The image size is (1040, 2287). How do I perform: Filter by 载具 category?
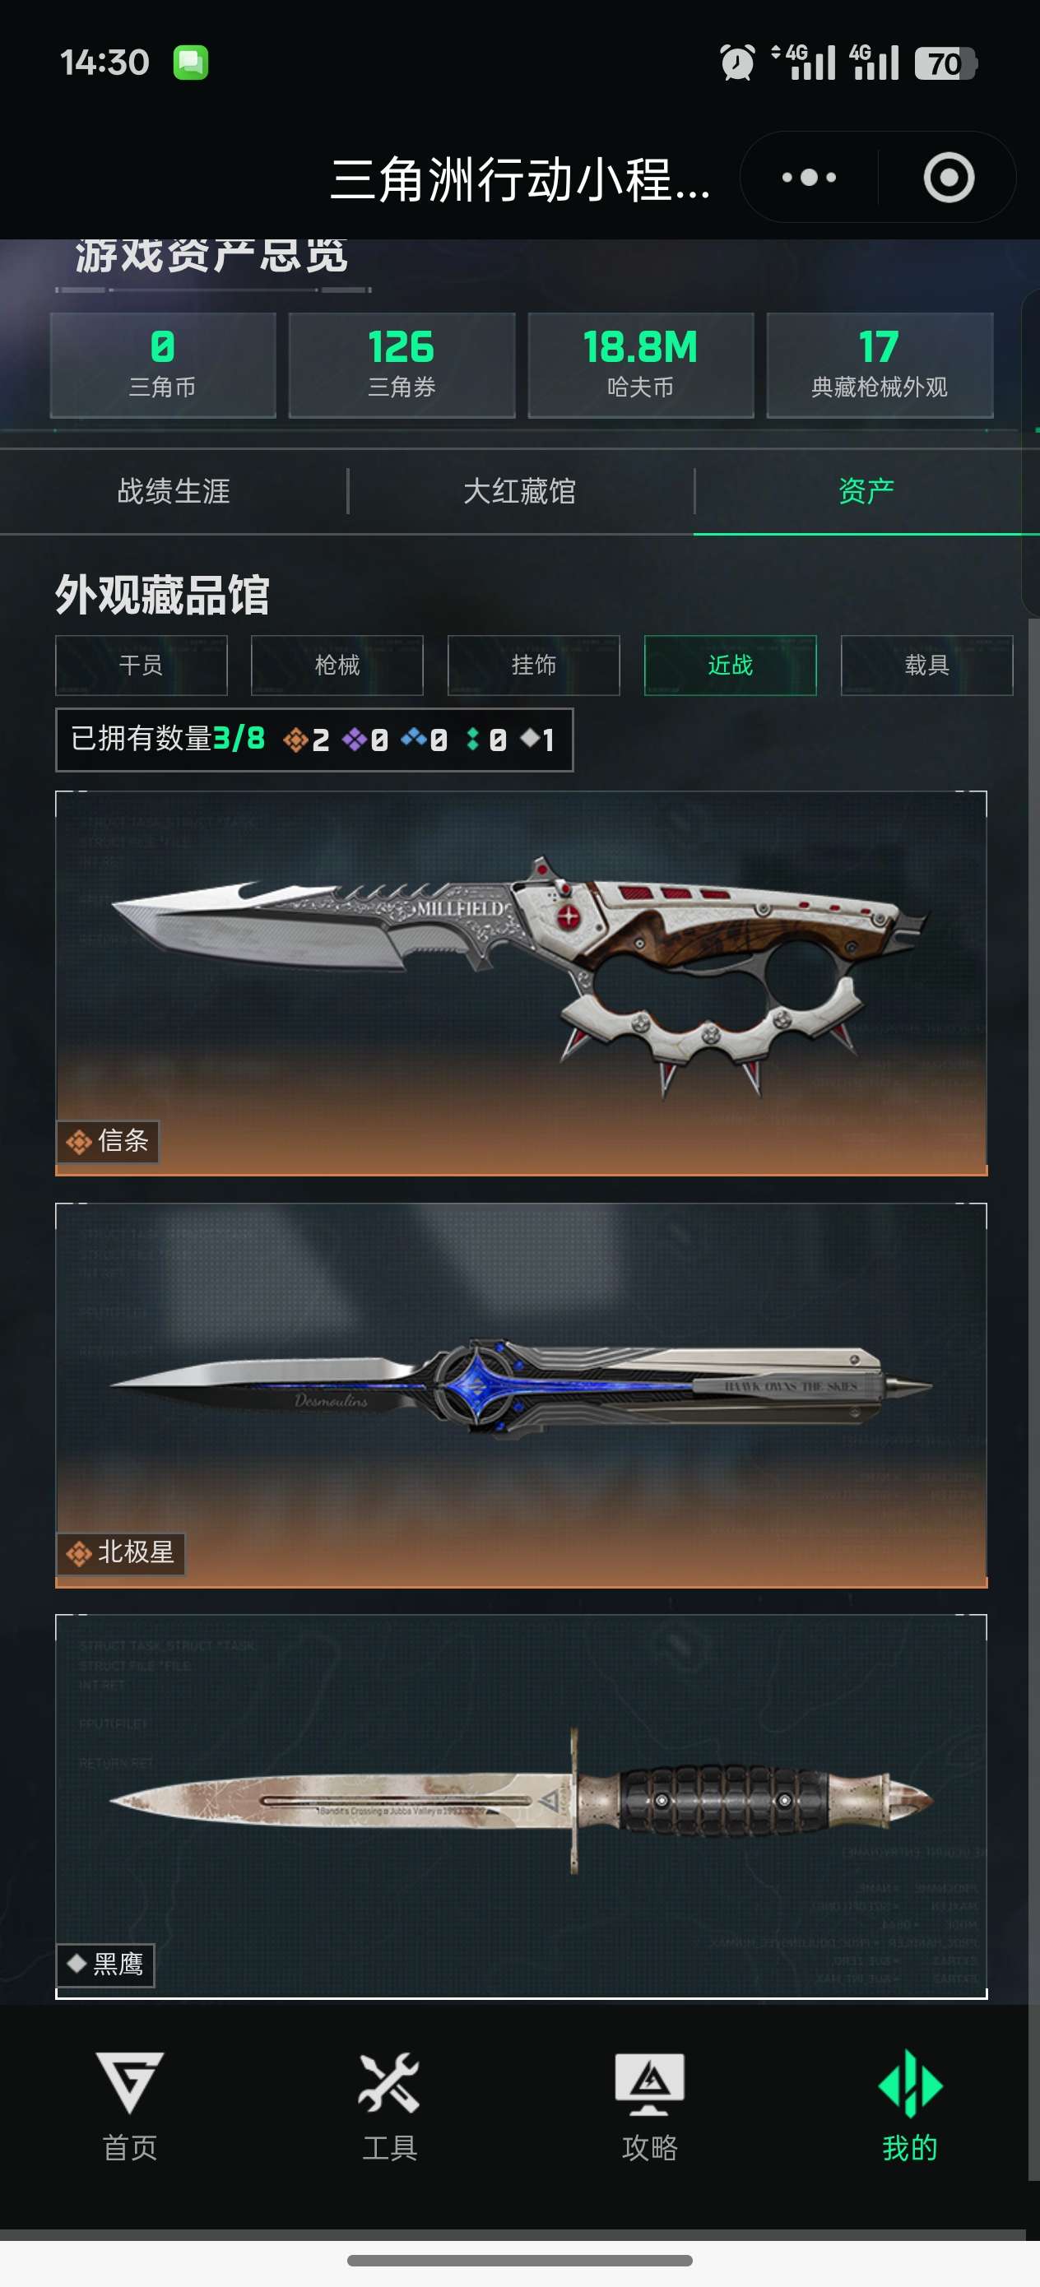point(927,665)
